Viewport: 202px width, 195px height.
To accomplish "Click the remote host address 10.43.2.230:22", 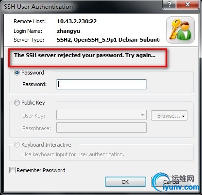I will (x=77, y=21).
